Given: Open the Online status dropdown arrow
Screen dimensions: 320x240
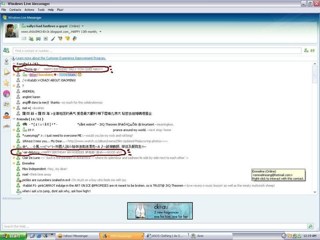Looking at the screenshot, I should tap(83, 26).
